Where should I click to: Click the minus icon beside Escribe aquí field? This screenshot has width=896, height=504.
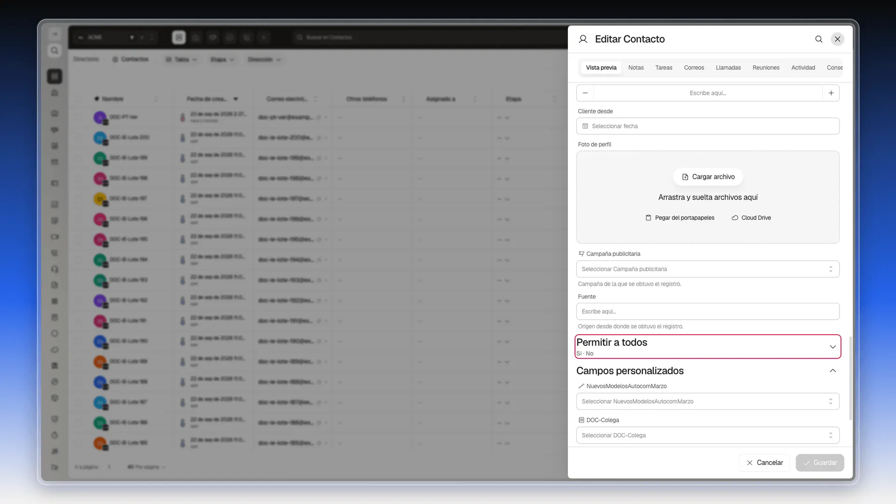[585, 93]
